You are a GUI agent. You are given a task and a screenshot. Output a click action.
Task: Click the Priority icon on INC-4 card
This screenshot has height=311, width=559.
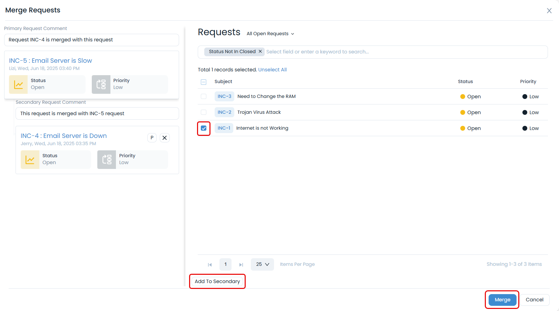coord(106,159)
